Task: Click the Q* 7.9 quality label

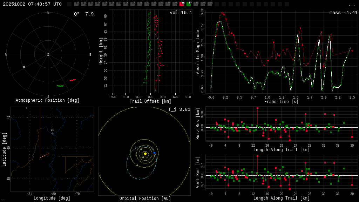Action: tap(84, 14)
